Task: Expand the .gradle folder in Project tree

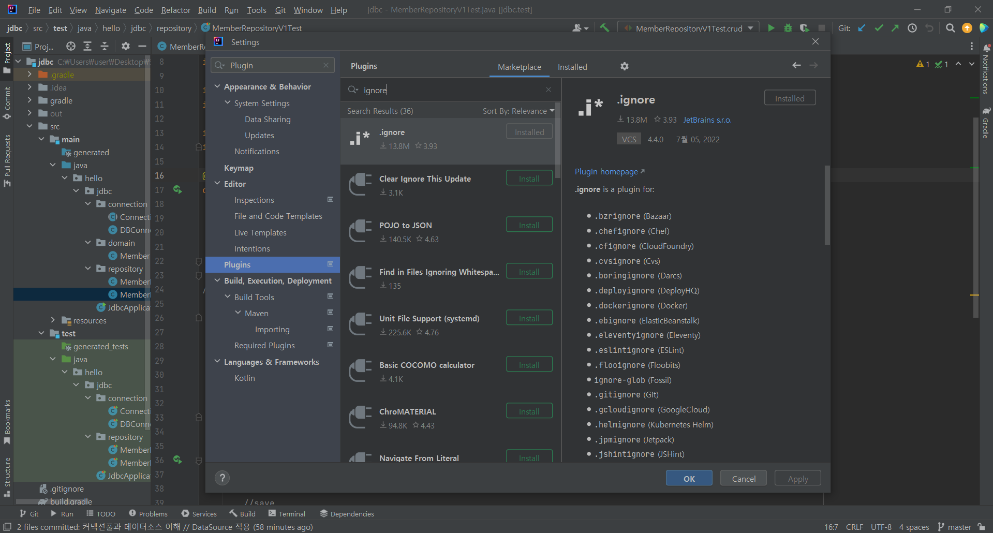Action: 29,75
